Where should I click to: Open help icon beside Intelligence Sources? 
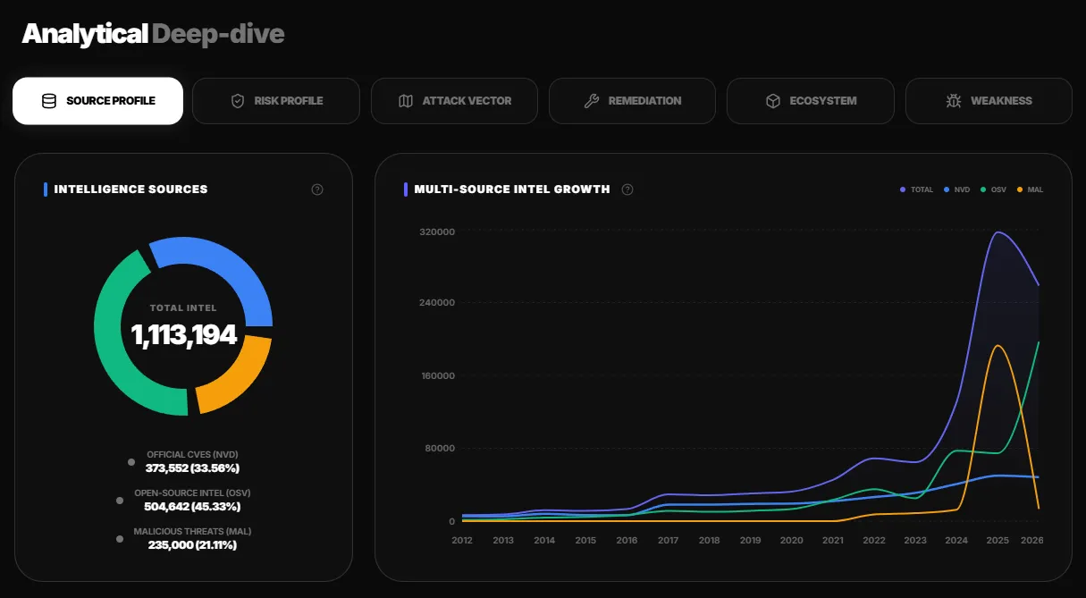pyautogui.click(x=317, y=190)
